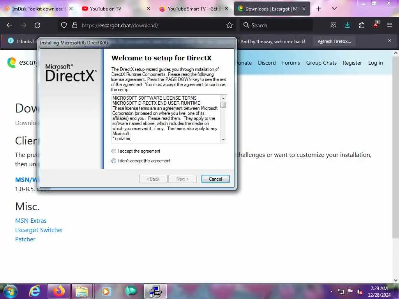The height and width of the screenshot is (299, 399).
Task: Click Log in on the Escargot site
Action: [x=375, y=63]
